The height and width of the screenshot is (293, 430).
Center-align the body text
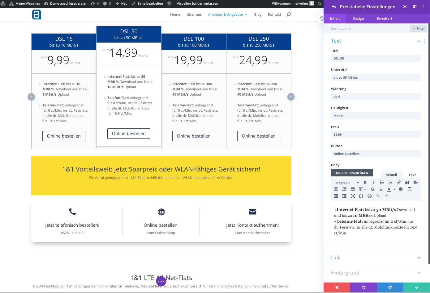click(x=336, y=189)
